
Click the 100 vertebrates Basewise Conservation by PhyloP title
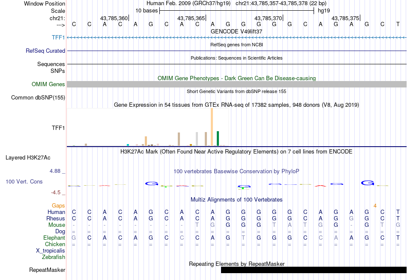coord(236,172)
